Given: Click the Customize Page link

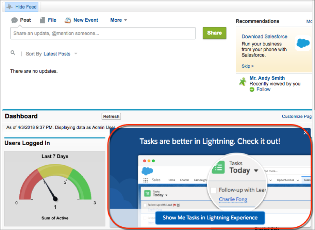Looking at the screenshot, I should point(297,116).
